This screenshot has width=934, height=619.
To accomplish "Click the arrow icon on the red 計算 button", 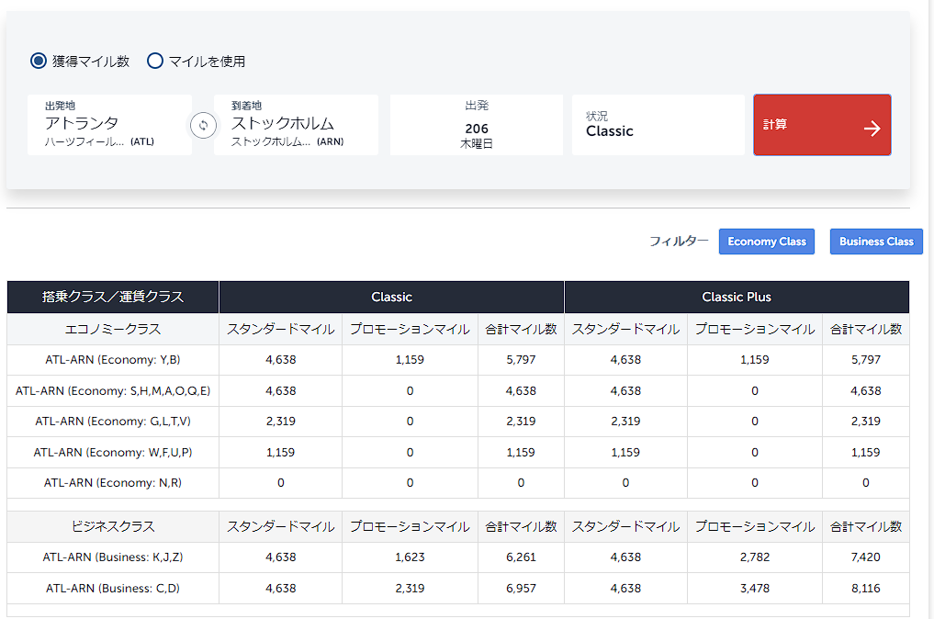I will pyautogui.click(x=872, y=128).
